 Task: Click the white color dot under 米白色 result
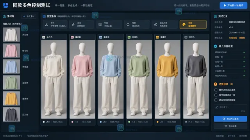coord(44,122)
